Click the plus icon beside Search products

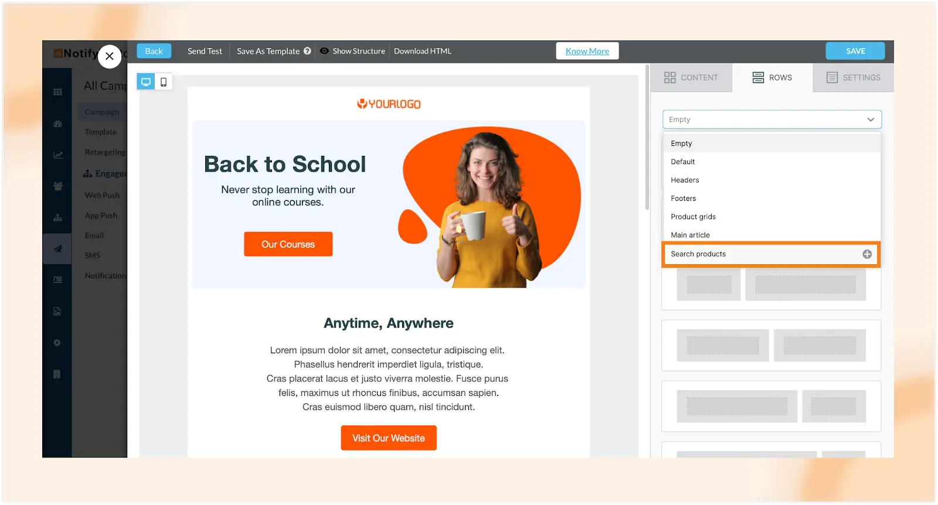pyautogui.click(x=867, y=254)
